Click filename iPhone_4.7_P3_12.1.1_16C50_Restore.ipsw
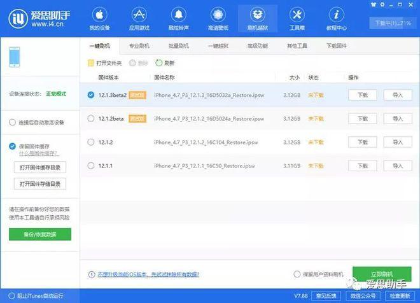This screenshot has height=303, width=420. (x=204, y=166)
